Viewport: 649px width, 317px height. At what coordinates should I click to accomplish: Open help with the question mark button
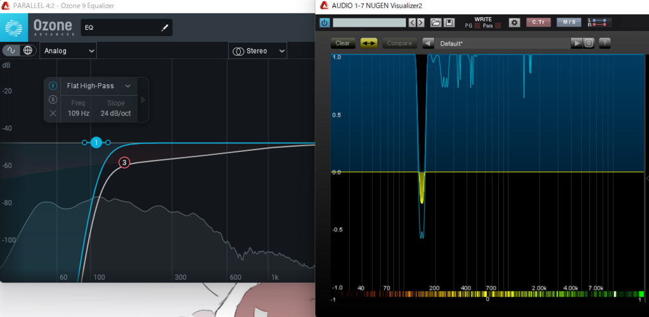coord(605,43)
